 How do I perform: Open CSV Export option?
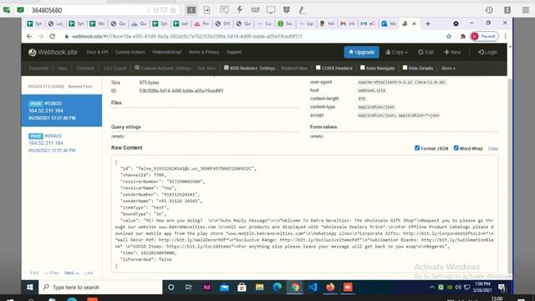[x=115, y=69]
